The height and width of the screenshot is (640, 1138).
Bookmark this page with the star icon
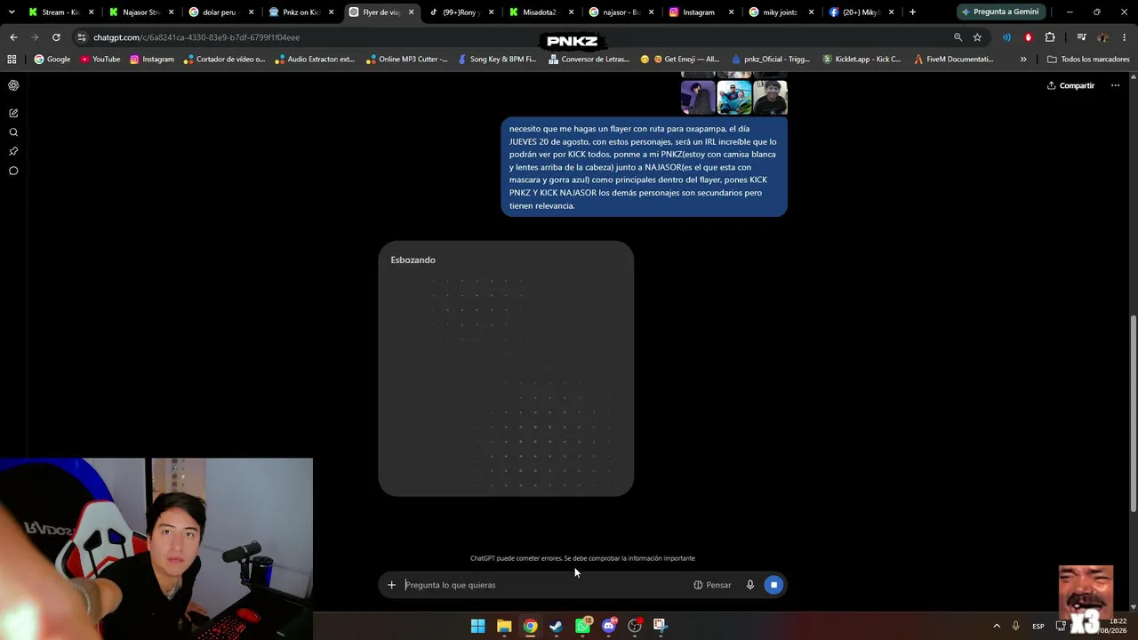(977, 37)
